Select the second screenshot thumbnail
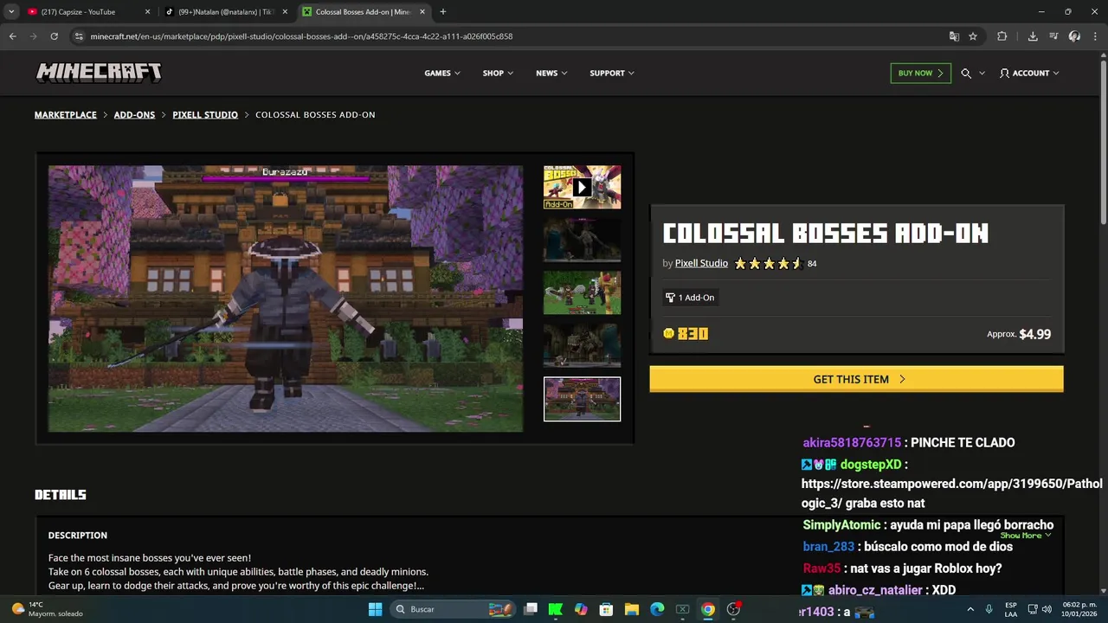The height and width of the screenshot is (623, 1108). (x=582, y=240)
